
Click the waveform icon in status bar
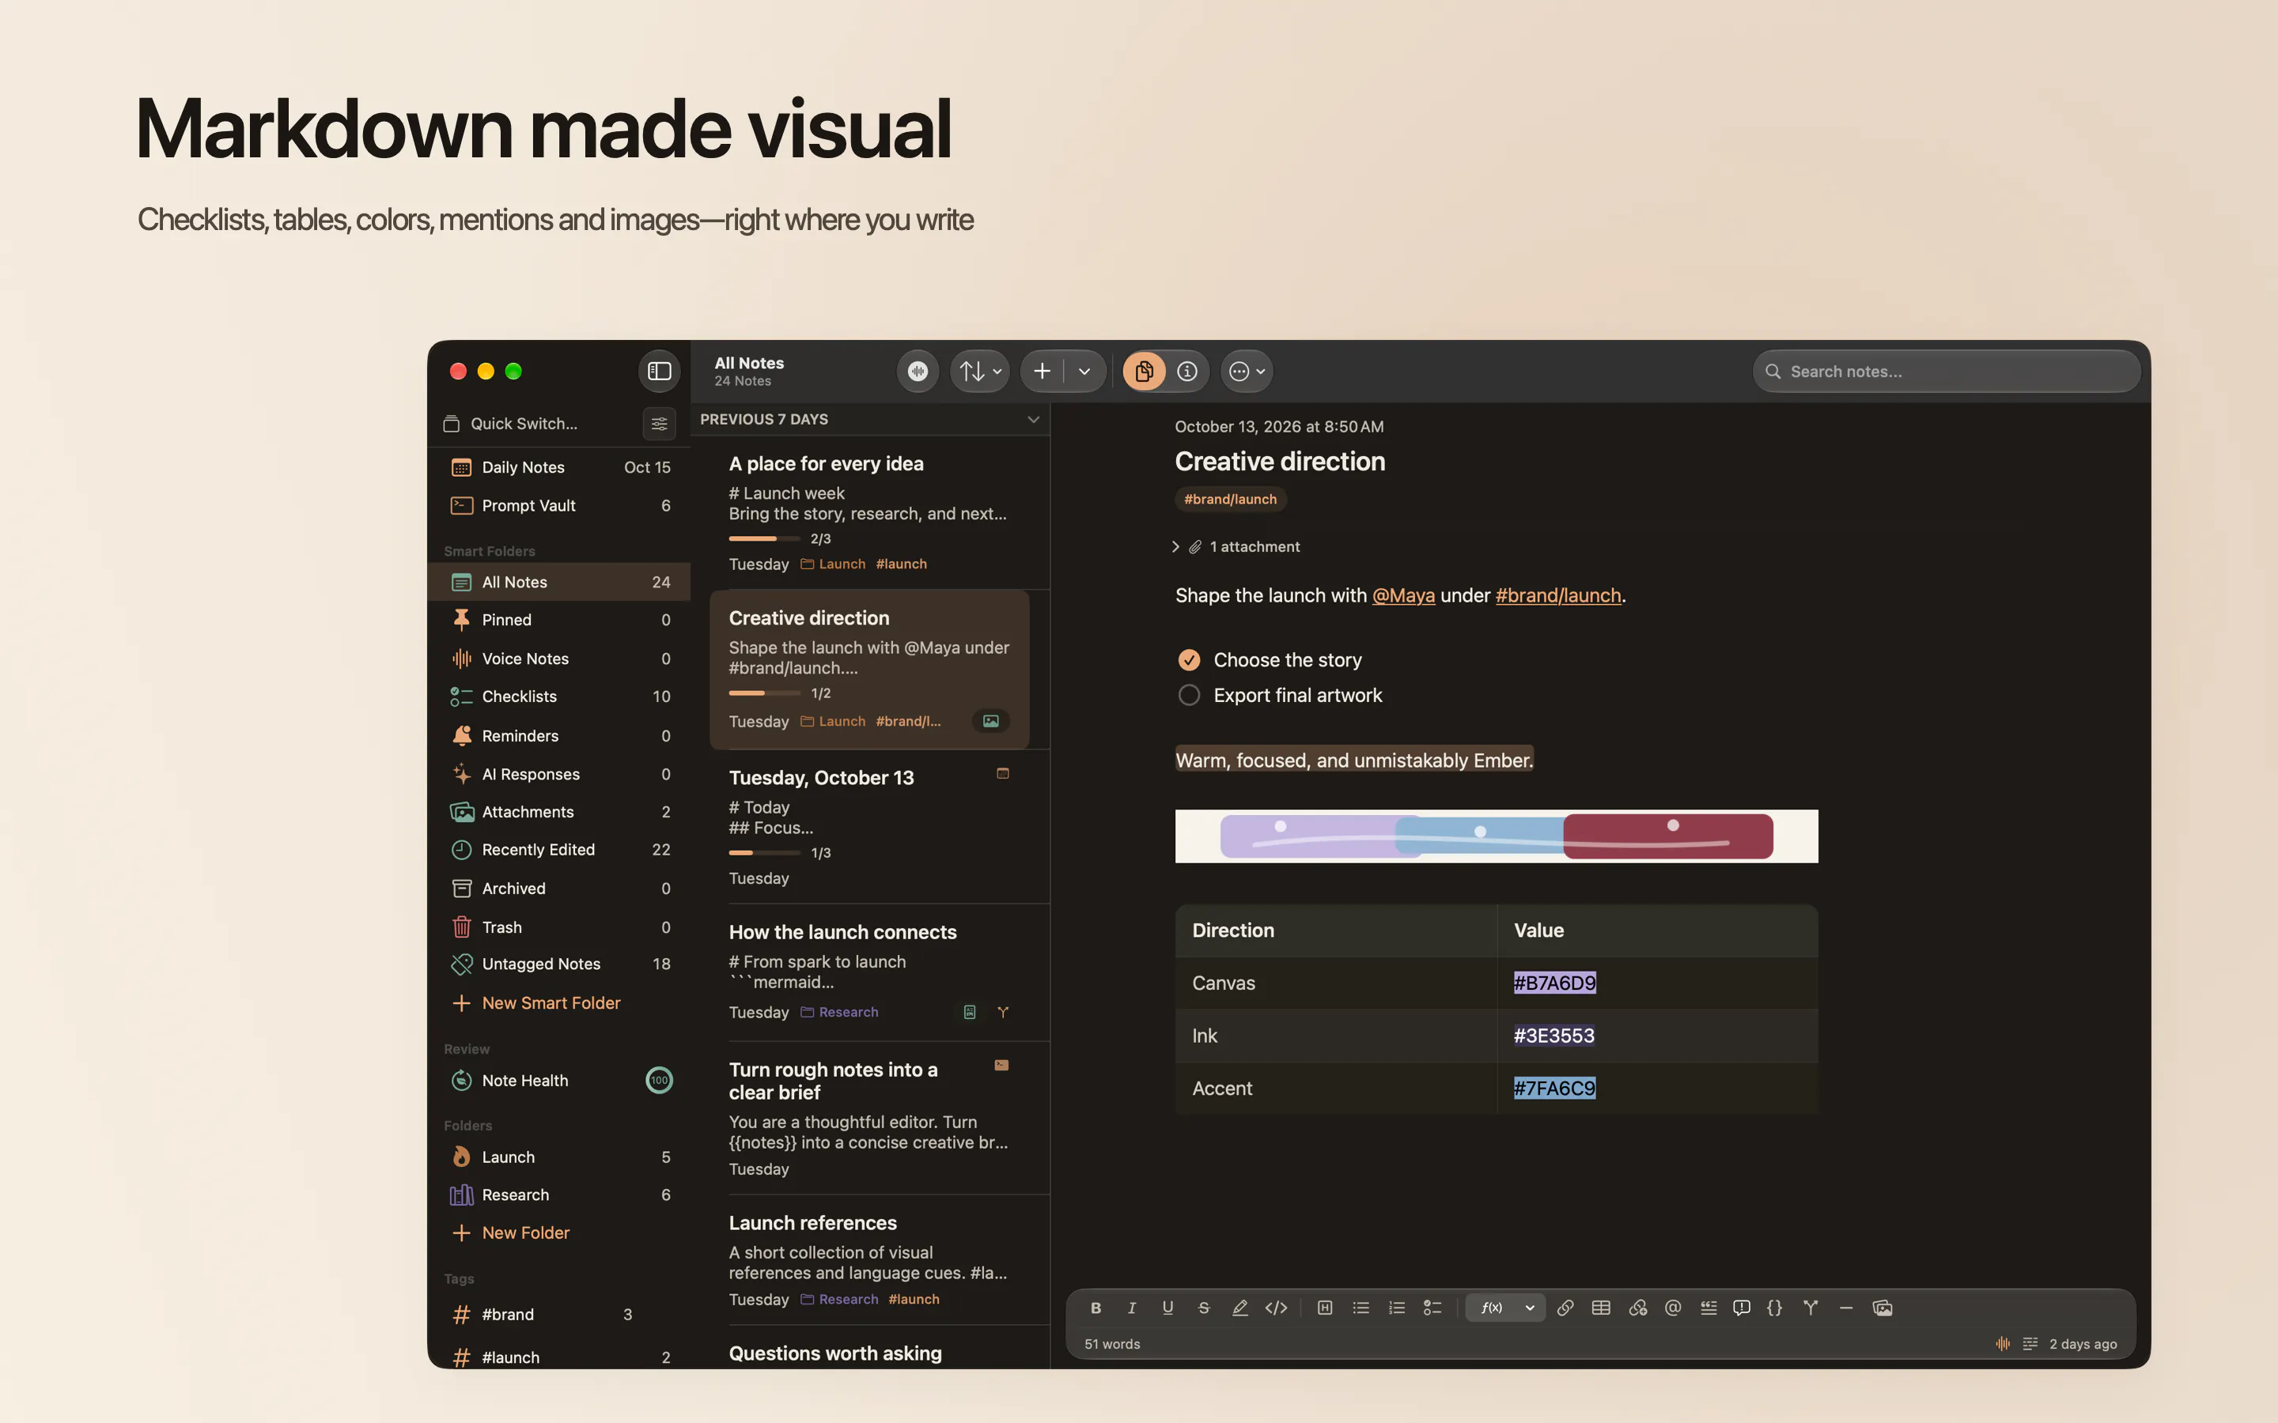(2002, 1344)
